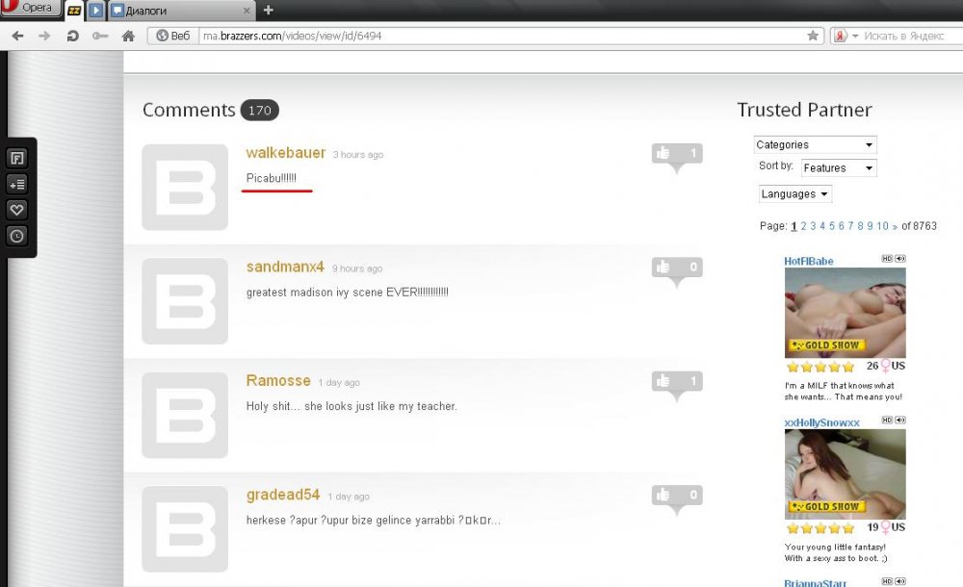The width and height of the screenshot is (963, 587).
Task: Open the Opera menu button
Action: point(30,8)
